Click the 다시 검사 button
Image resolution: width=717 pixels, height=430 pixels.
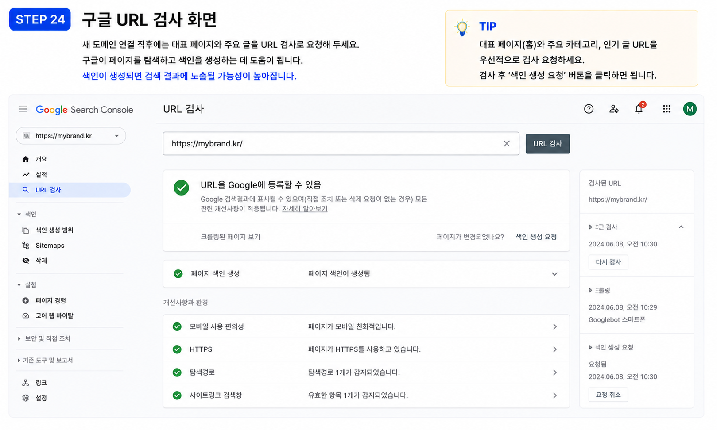608,262
